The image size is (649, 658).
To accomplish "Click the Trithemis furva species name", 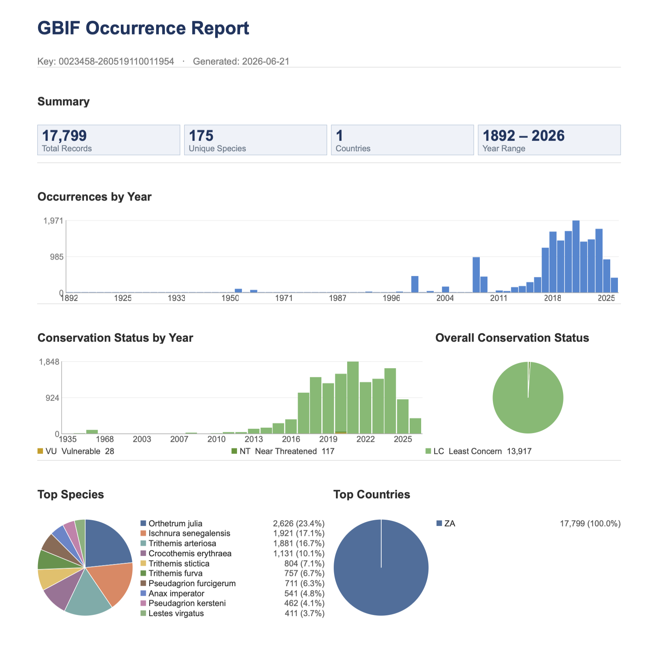I will point(176,574).
